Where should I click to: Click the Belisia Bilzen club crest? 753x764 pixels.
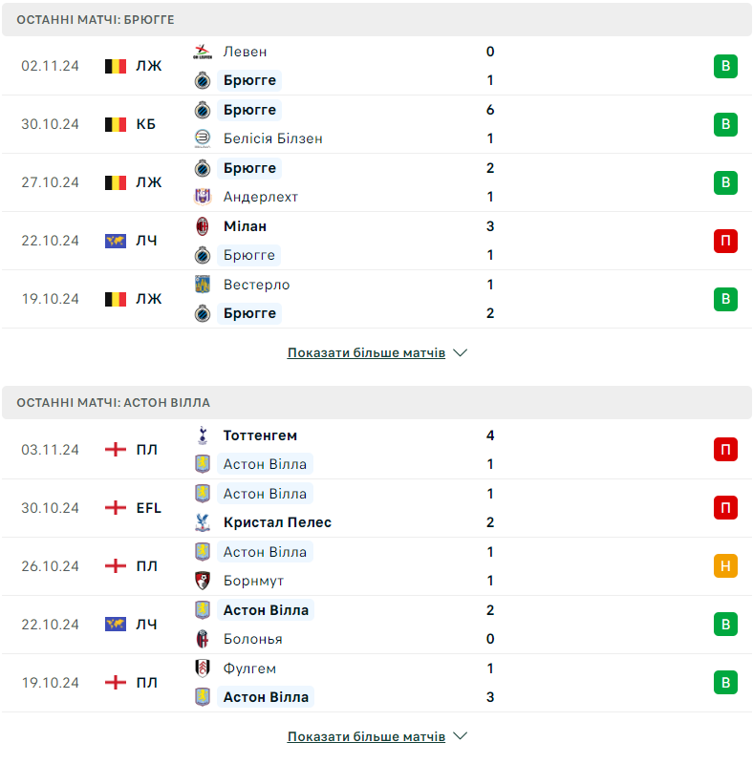(203, 138)
